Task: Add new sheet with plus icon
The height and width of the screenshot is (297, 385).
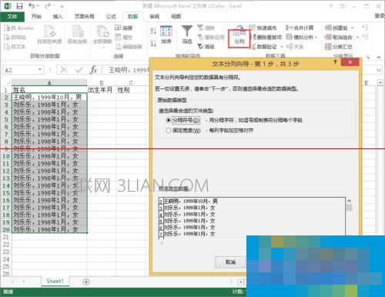Action: click(x=86, y=282)
